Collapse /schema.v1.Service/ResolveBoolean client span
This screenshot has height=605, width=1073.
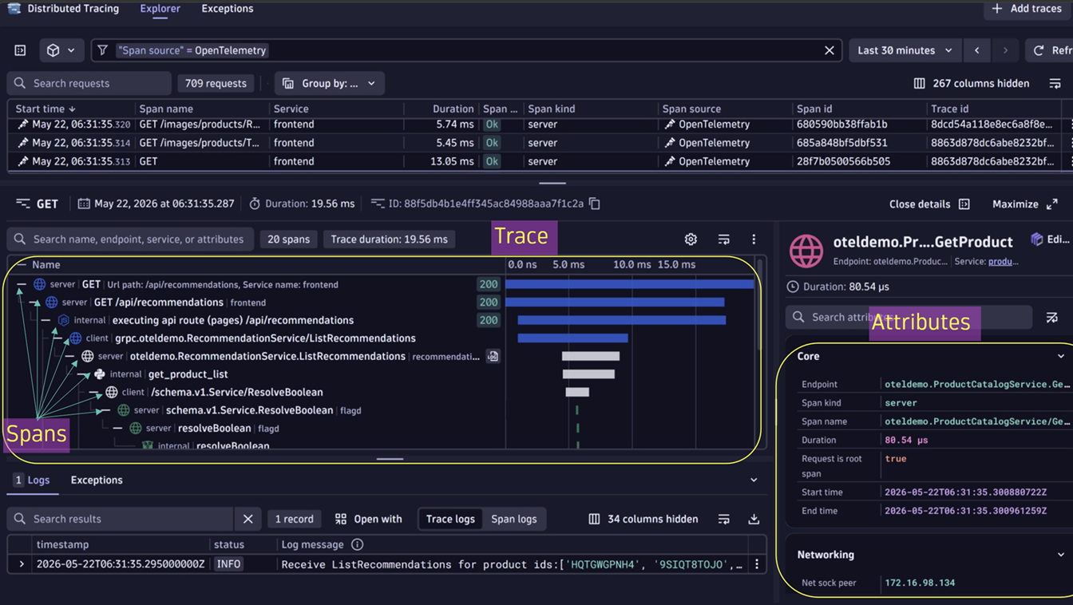[94, 392]
